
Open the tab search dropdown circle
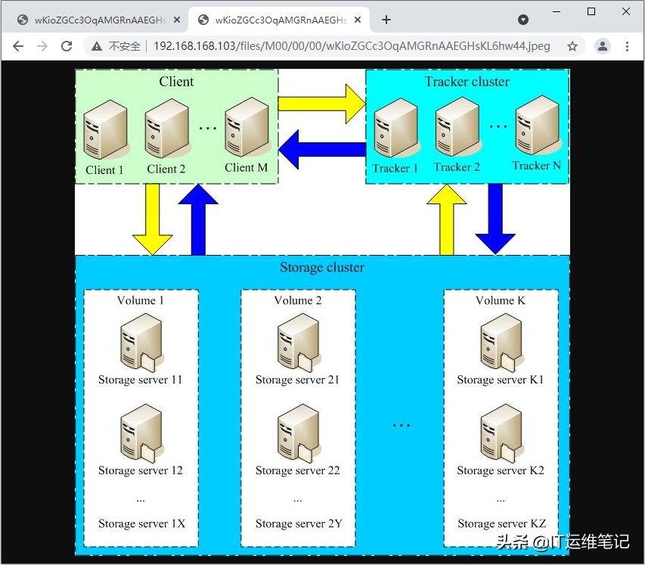tap(523, 20)
